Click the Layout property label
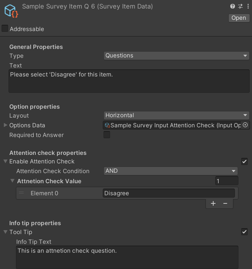Viewport: 252px width, 269px height. pyautogui.click(x=19, y=116)
